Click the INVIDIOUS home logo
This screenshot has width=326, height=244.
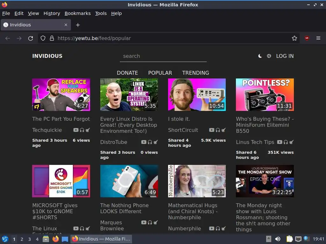click(47, 56)
